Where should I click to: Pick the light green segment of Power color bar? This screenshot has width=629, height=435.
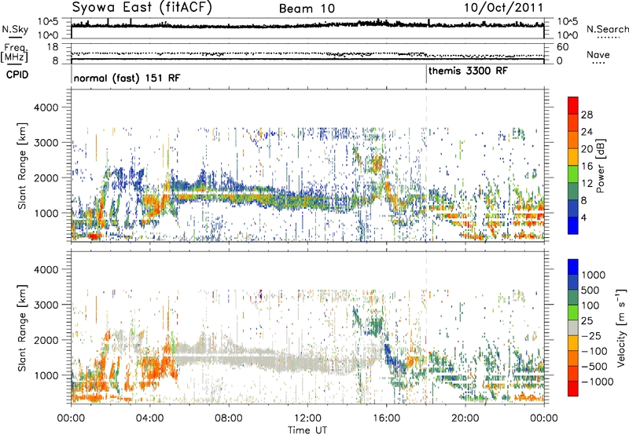point(573,174)
